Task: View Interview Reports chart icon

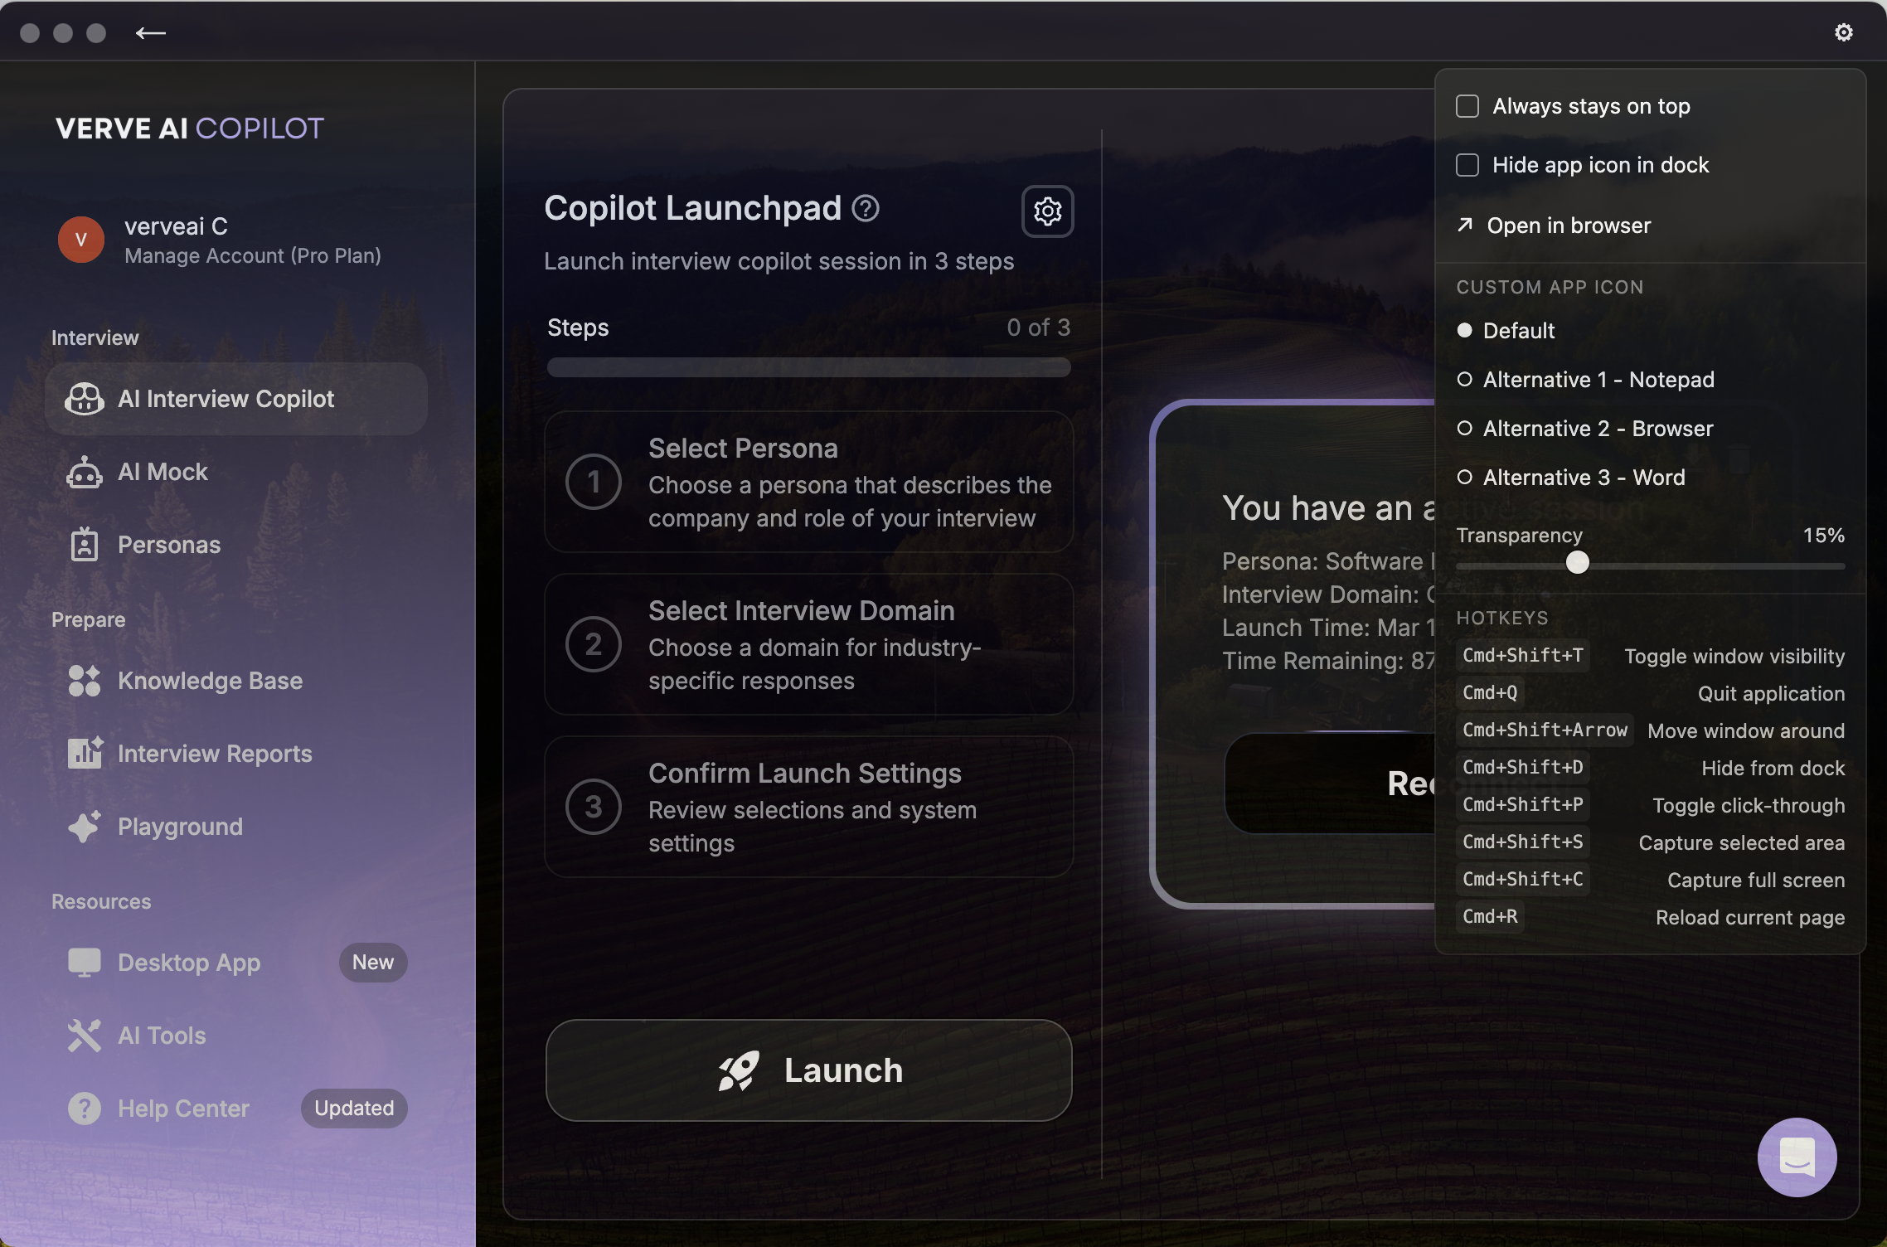Action: [84, 753]
